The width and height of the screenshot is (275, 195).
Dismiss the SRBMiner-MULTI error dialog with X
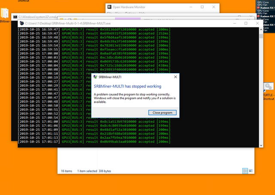(x=175, y=77)
